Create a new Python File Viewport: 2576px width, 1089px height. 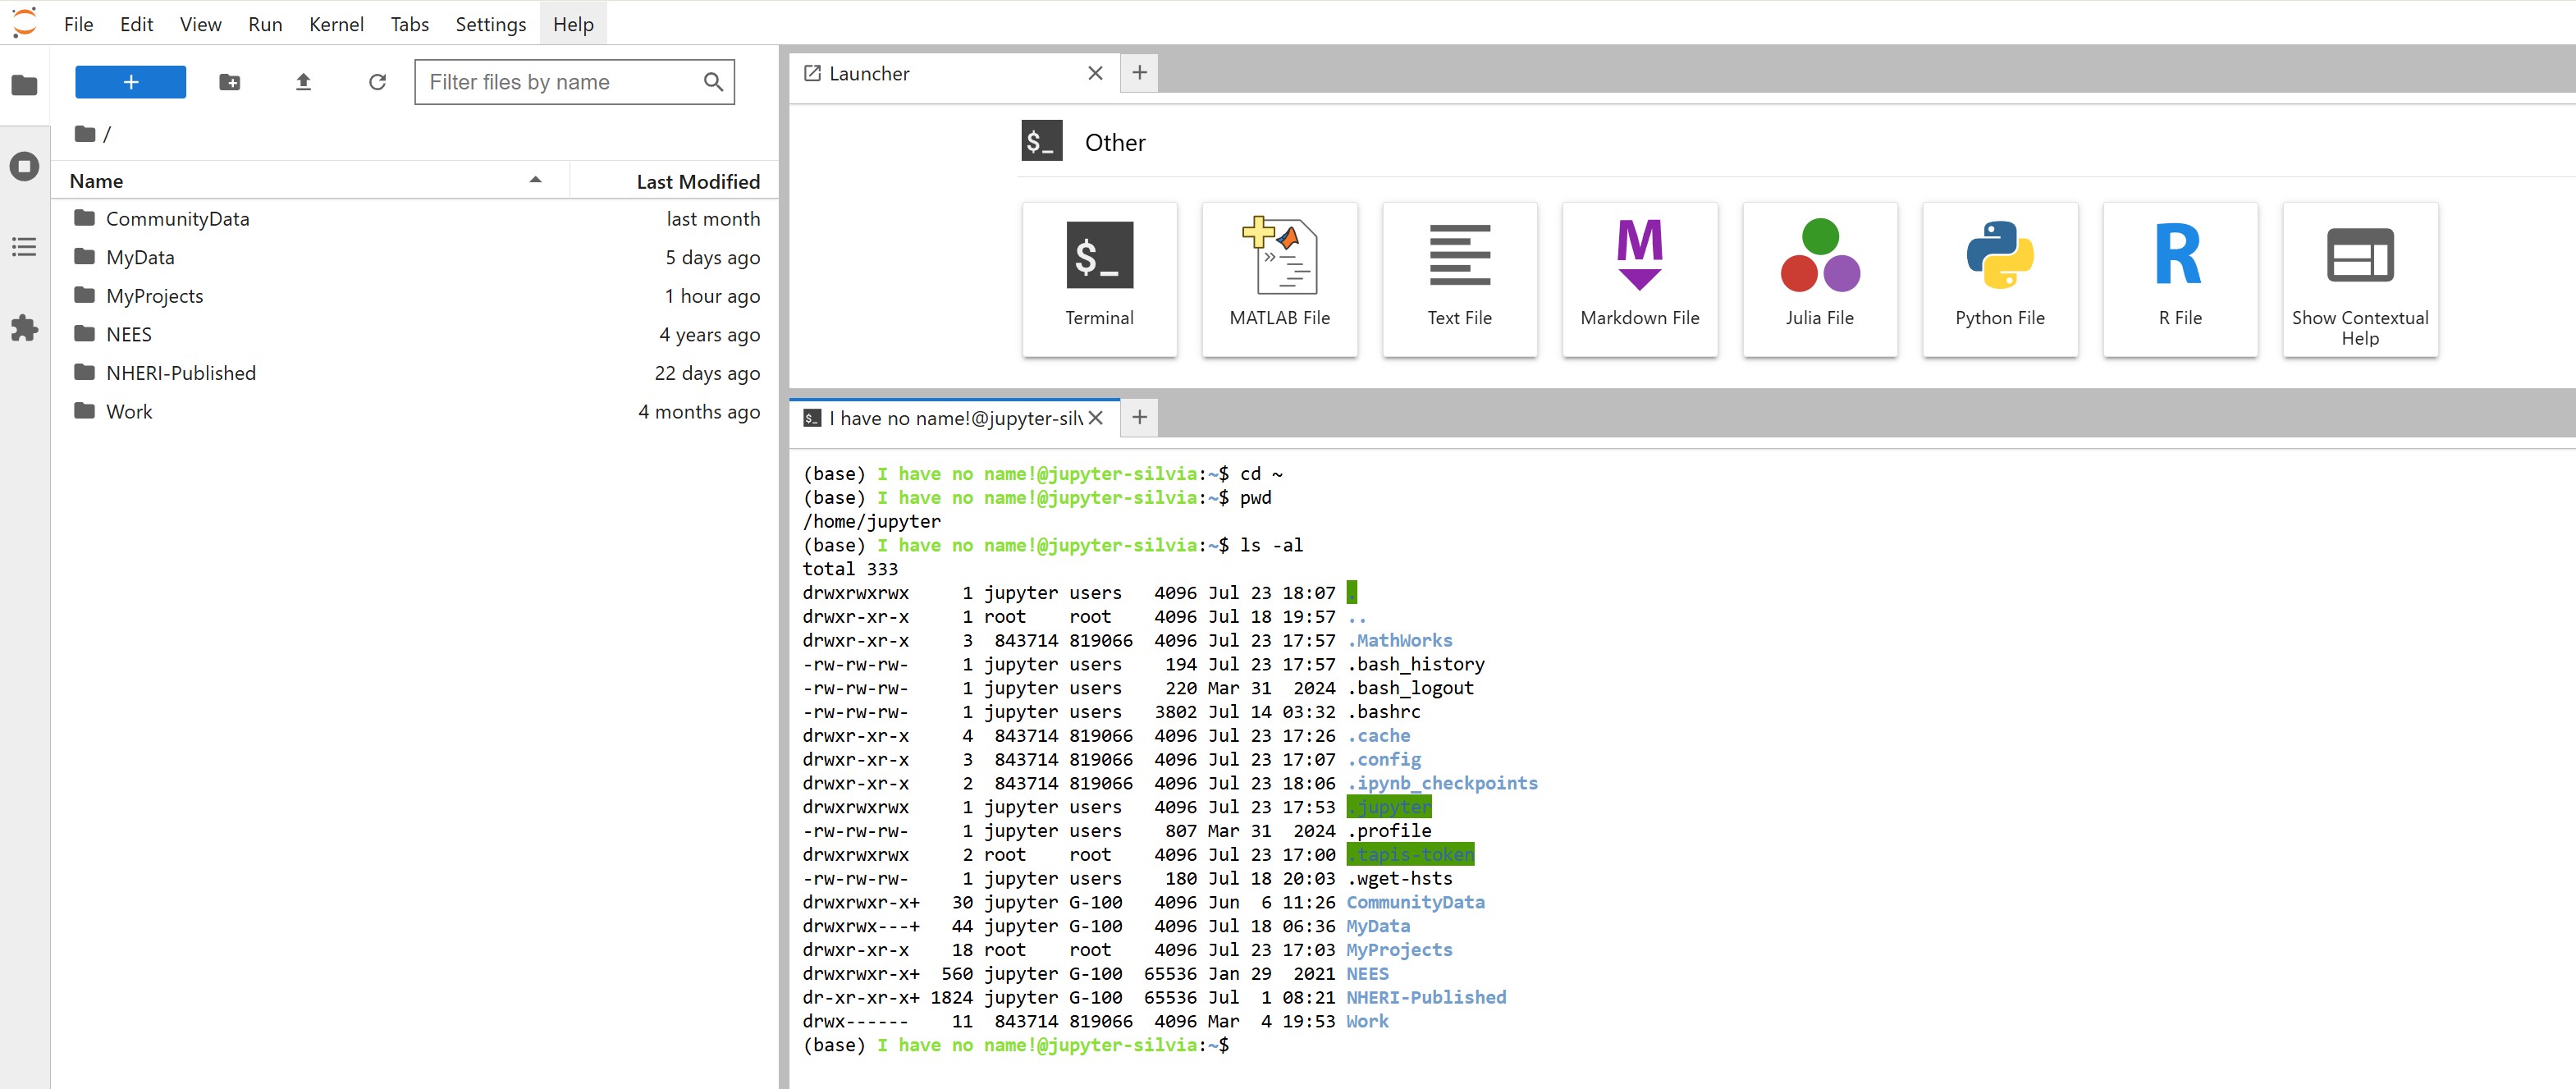1999,278
